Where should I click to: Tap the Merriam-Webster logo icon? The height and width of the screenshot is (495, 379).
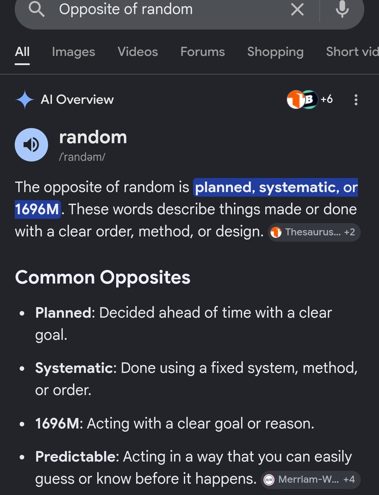click(269, 480)
